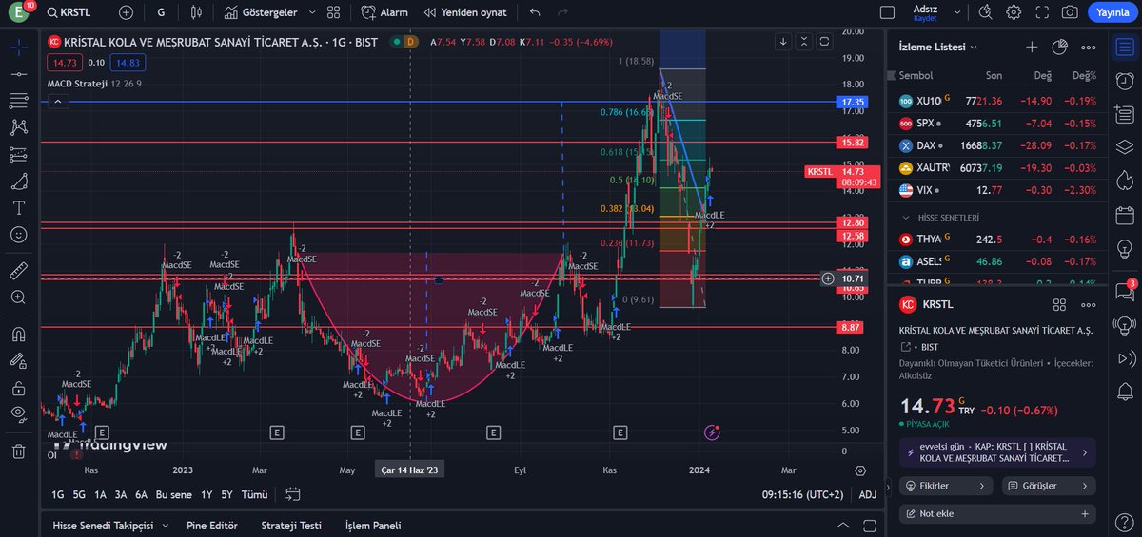Screen dimensions: 1142x537
Task: Select the VIX watchlist row
Action: [x=996, y=190]
